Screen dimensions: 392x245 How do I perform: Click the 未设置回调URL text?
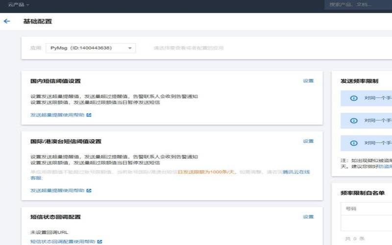[49, 232]
